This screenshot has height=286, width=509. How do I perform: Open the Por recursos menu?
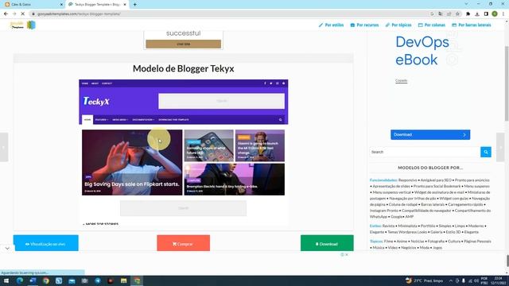364,25
